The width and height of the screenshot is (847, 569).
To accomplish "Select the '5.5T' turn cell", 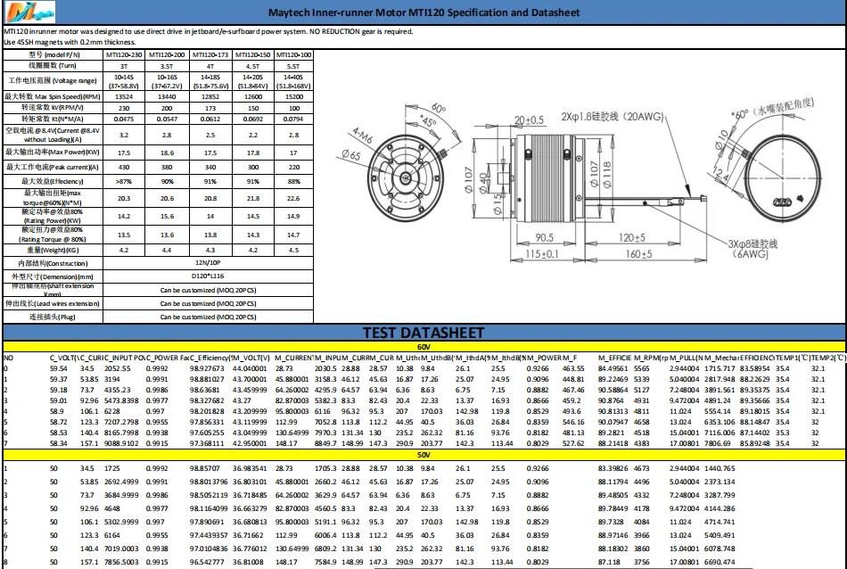I will tap(294, 66).
